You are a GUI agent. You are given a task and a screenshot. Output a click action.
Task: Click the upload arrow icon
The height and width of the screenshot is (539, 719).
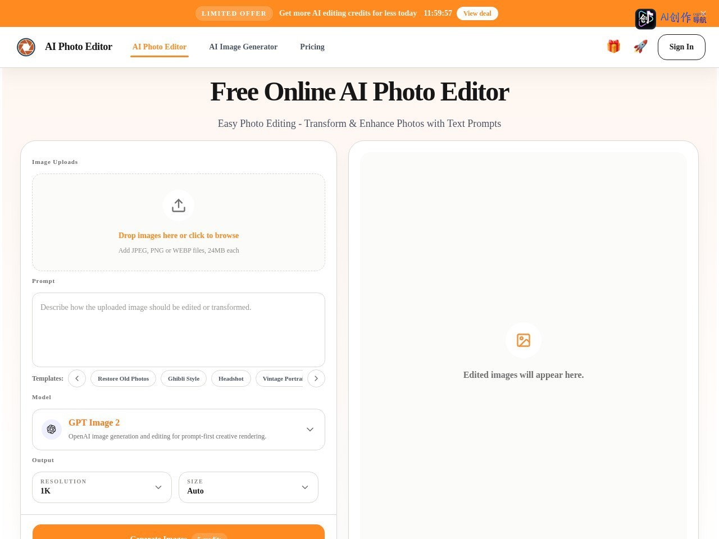point(179,205)
